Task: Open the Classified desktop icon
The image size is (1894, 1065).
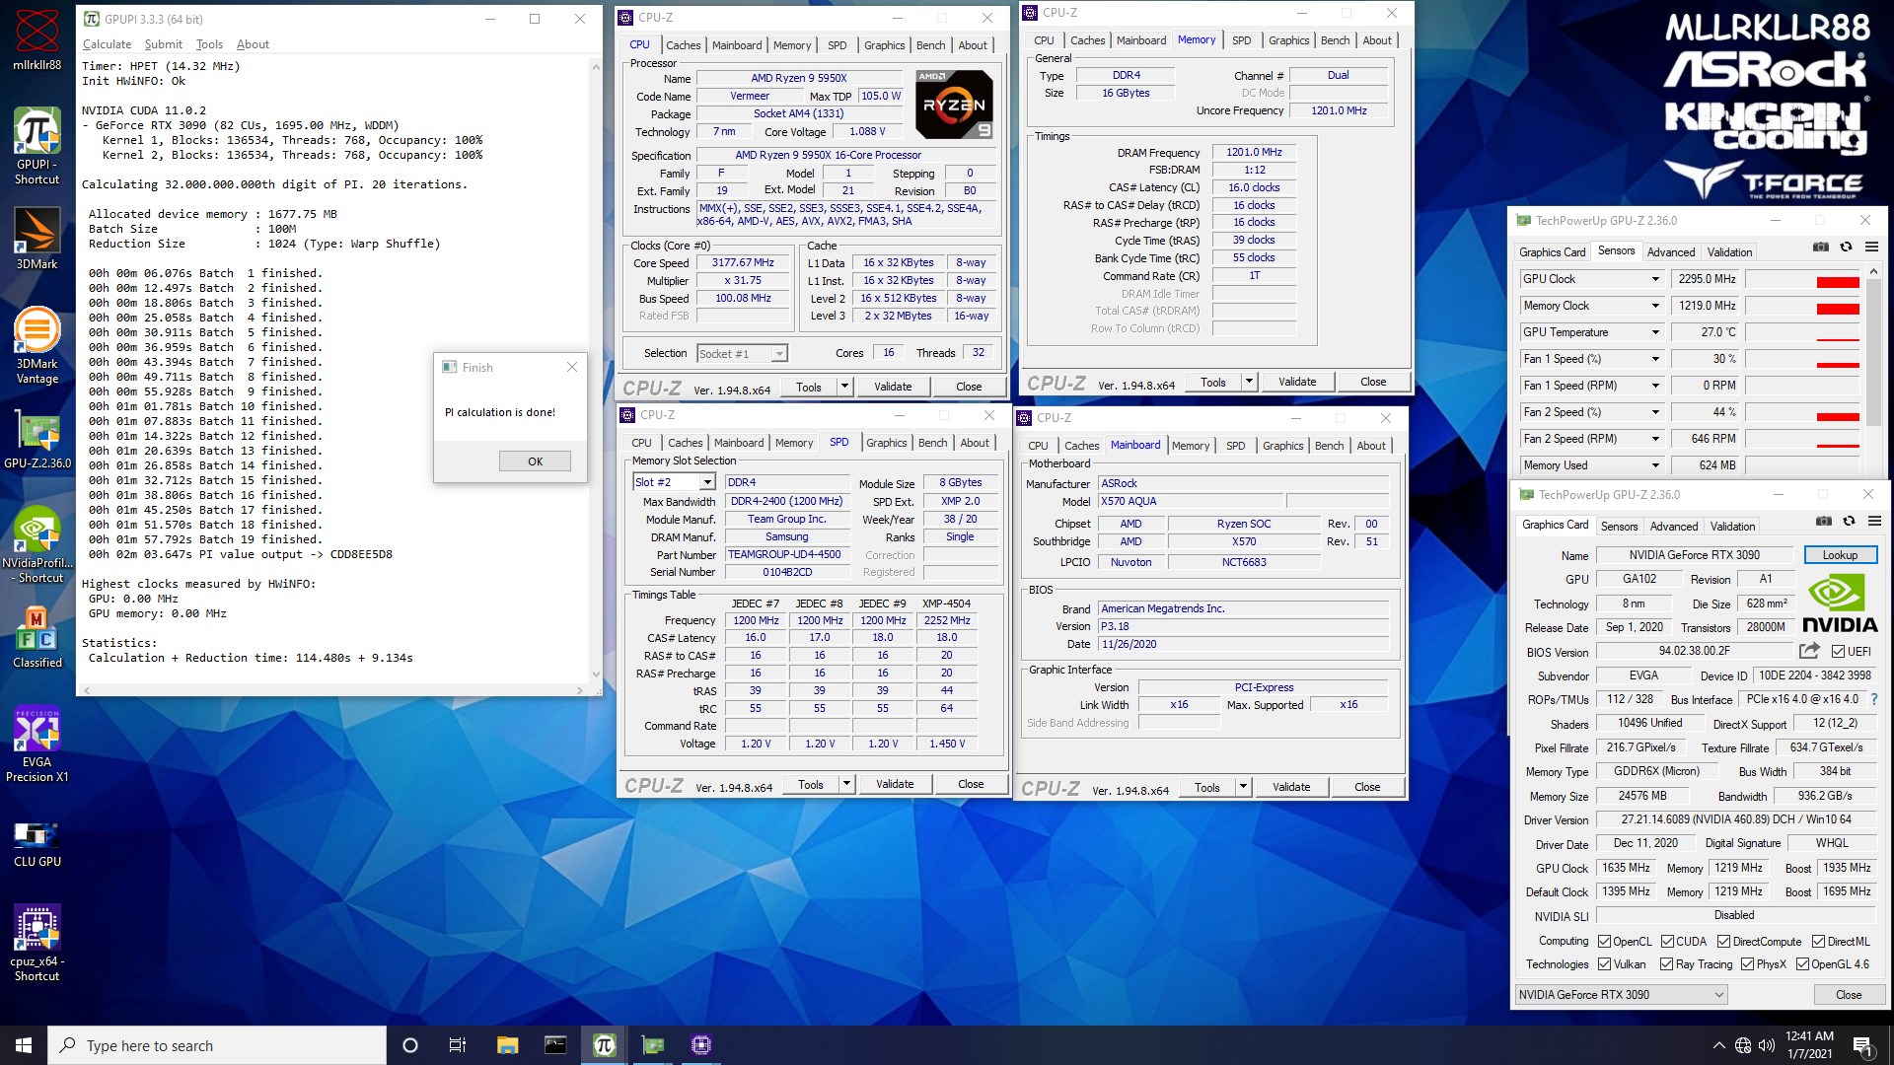Action: click(x=36, y=637)
